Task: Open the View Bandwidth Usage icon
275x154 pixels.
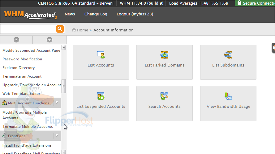Action: click(x=228, y=96)
